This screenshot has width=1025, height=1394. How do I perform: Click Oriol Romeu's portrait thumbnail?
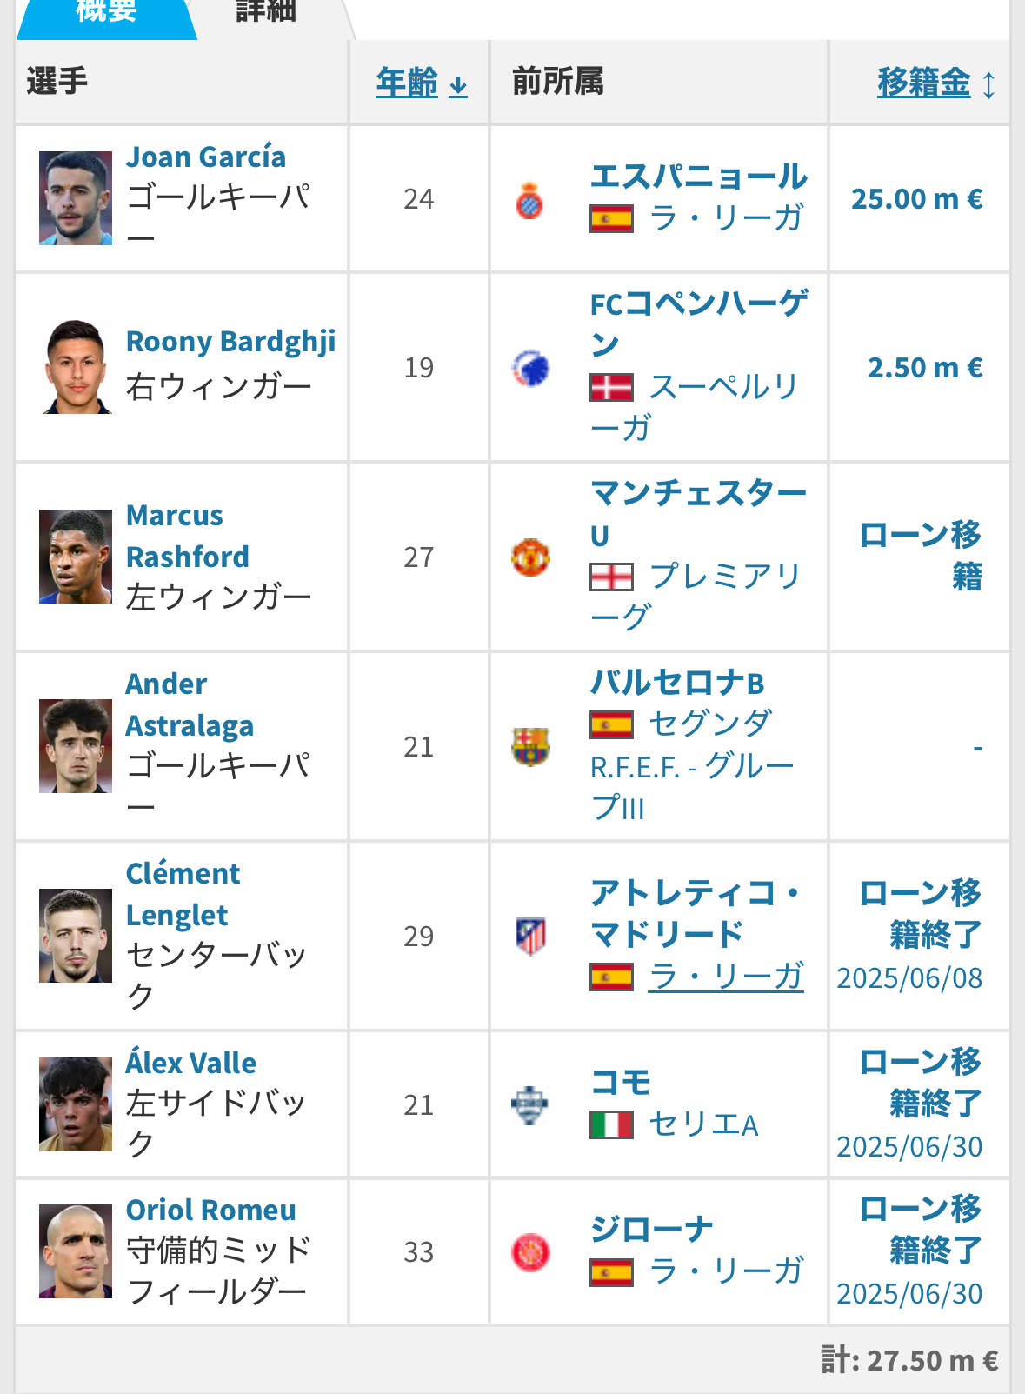[76, 1251]
